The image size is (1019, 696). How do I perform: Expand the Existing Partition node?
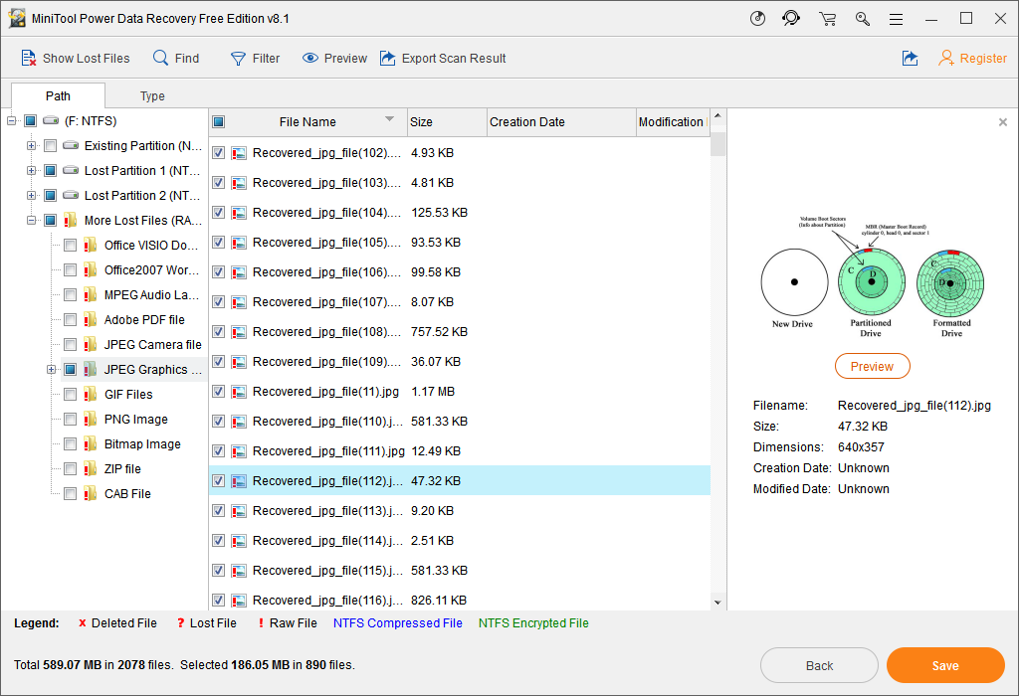pos(31,145)
